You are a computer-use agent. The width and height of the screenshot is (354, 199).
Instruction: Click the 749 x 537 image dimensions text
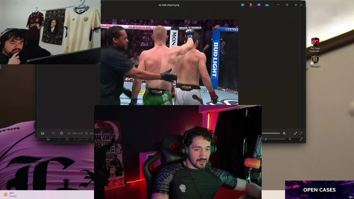77,133
